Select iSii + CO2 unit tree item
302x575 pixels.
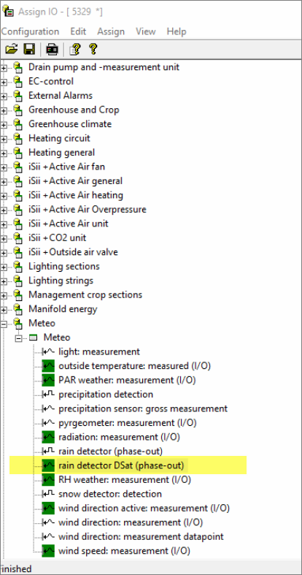[58, 238]
